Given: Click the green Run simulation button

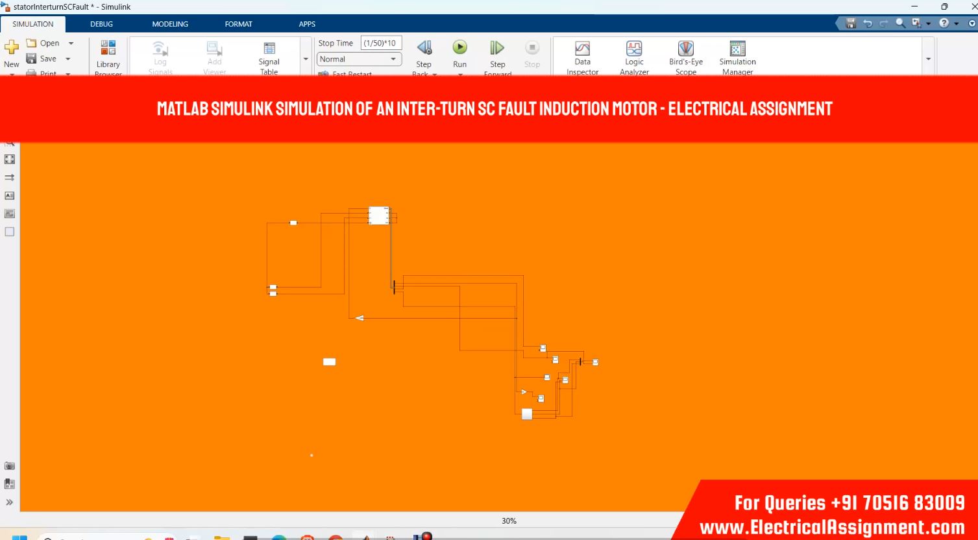Looking at the screenshot, I should [459, 47].
